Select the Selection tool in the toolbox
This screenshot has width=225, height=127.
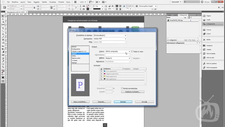(3, 16)
